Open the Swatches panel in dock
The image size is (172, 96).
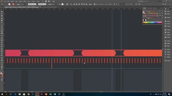[x=168, y=14]
